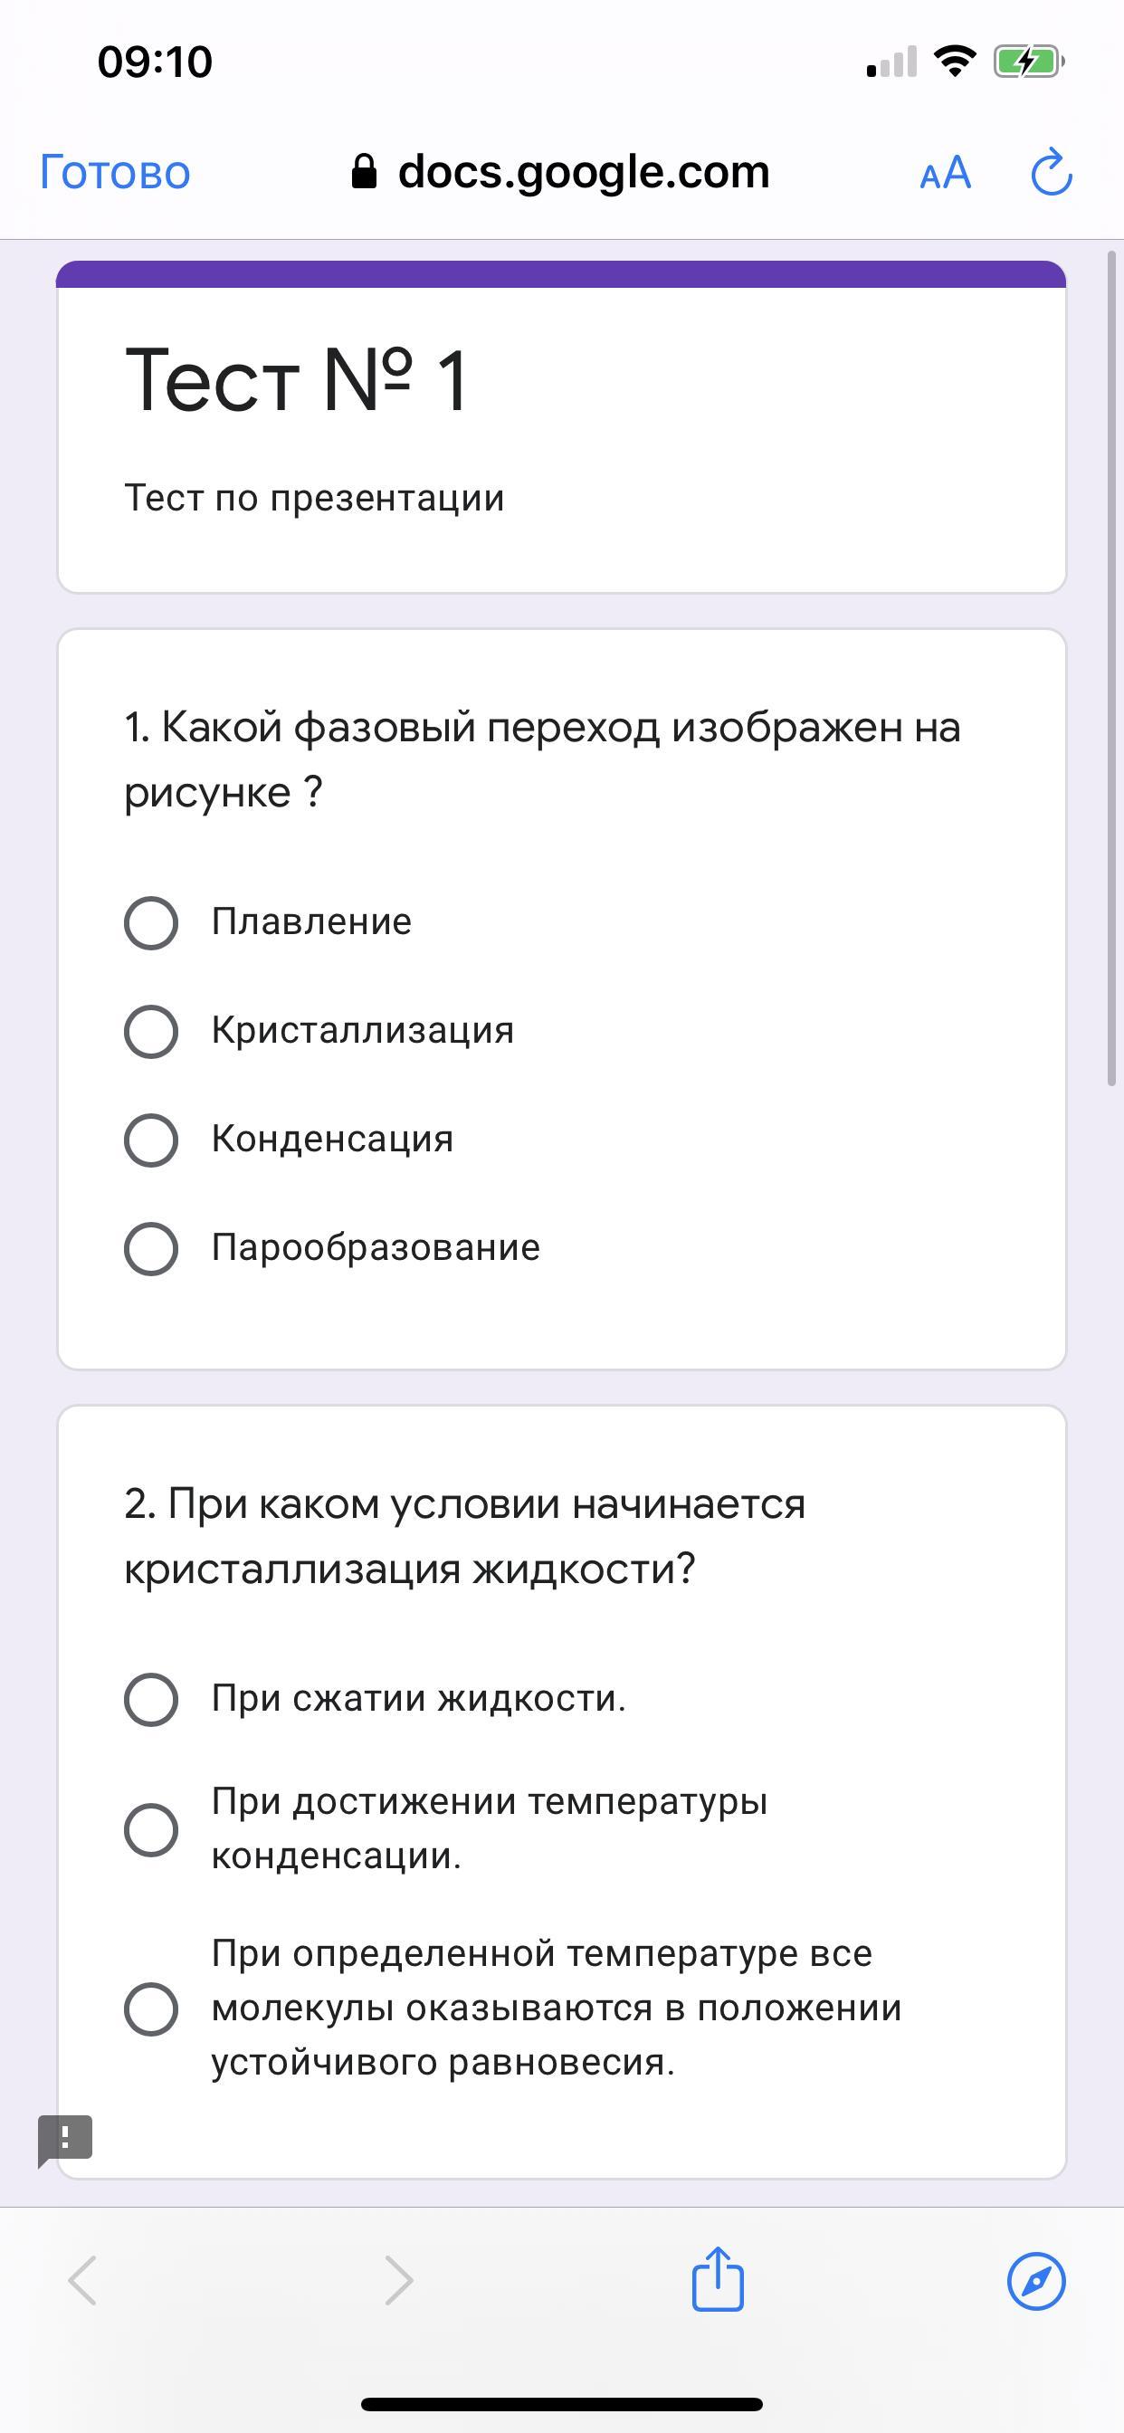Choose При достижении температуры конденсации option
This screenshot has width=1124, height=2433.
(x=151, y=1829)
